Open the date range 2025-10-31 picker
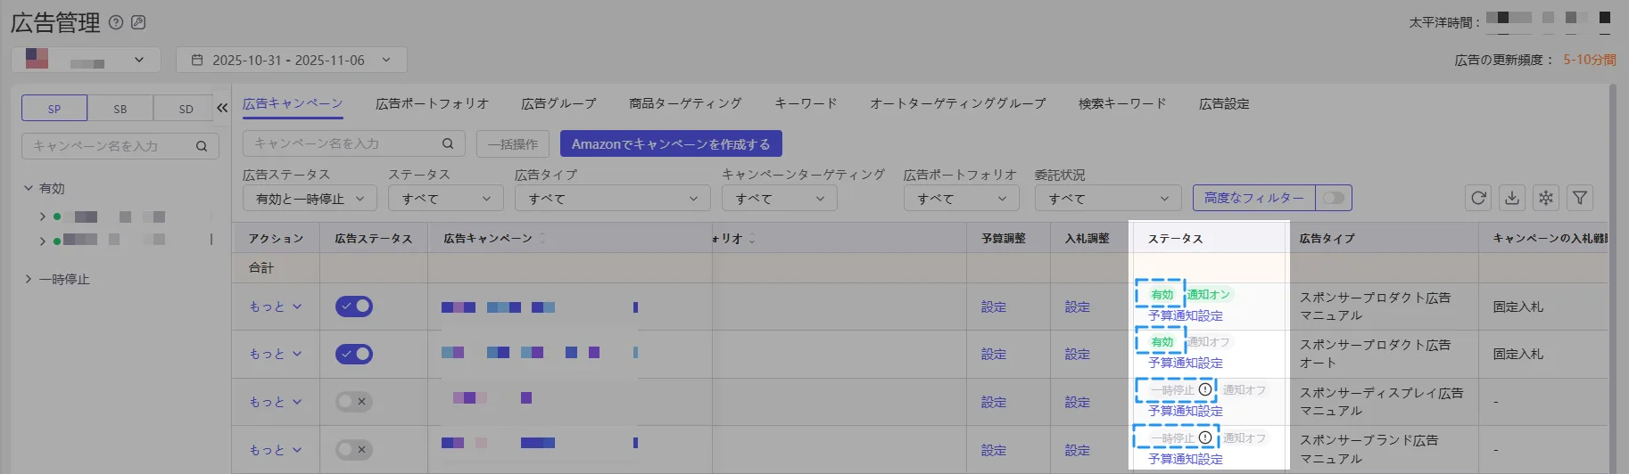 [x=292, y=60]
